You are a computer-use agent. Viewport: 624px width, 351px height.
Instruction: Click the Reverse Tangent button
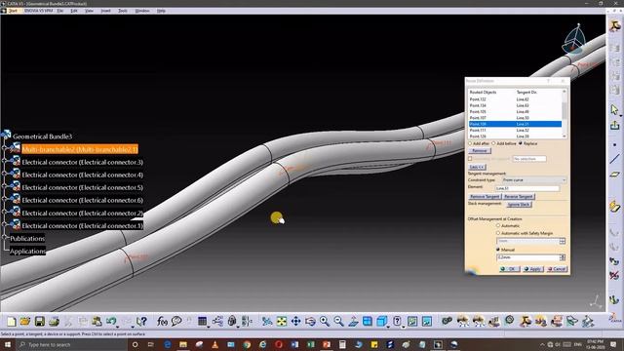518,197
